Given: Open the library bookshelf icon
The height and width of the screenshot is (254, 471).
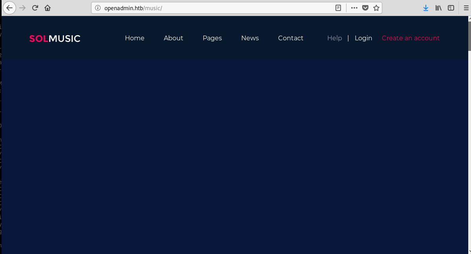Looking at the screenshot, I should (x=438, y=8).
